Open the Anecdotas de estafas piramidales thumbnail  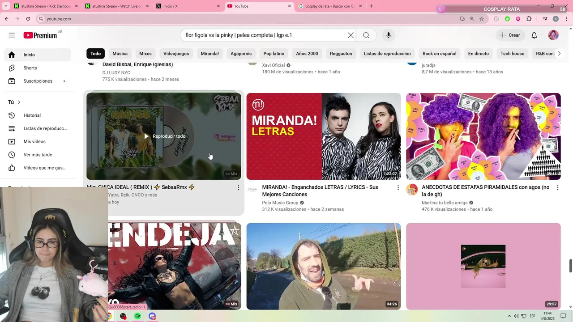(x=483, y=136)
